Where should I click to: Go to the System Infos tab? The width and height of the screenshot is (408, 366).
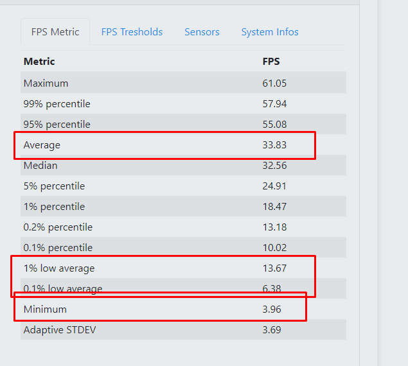pos(270,31)
